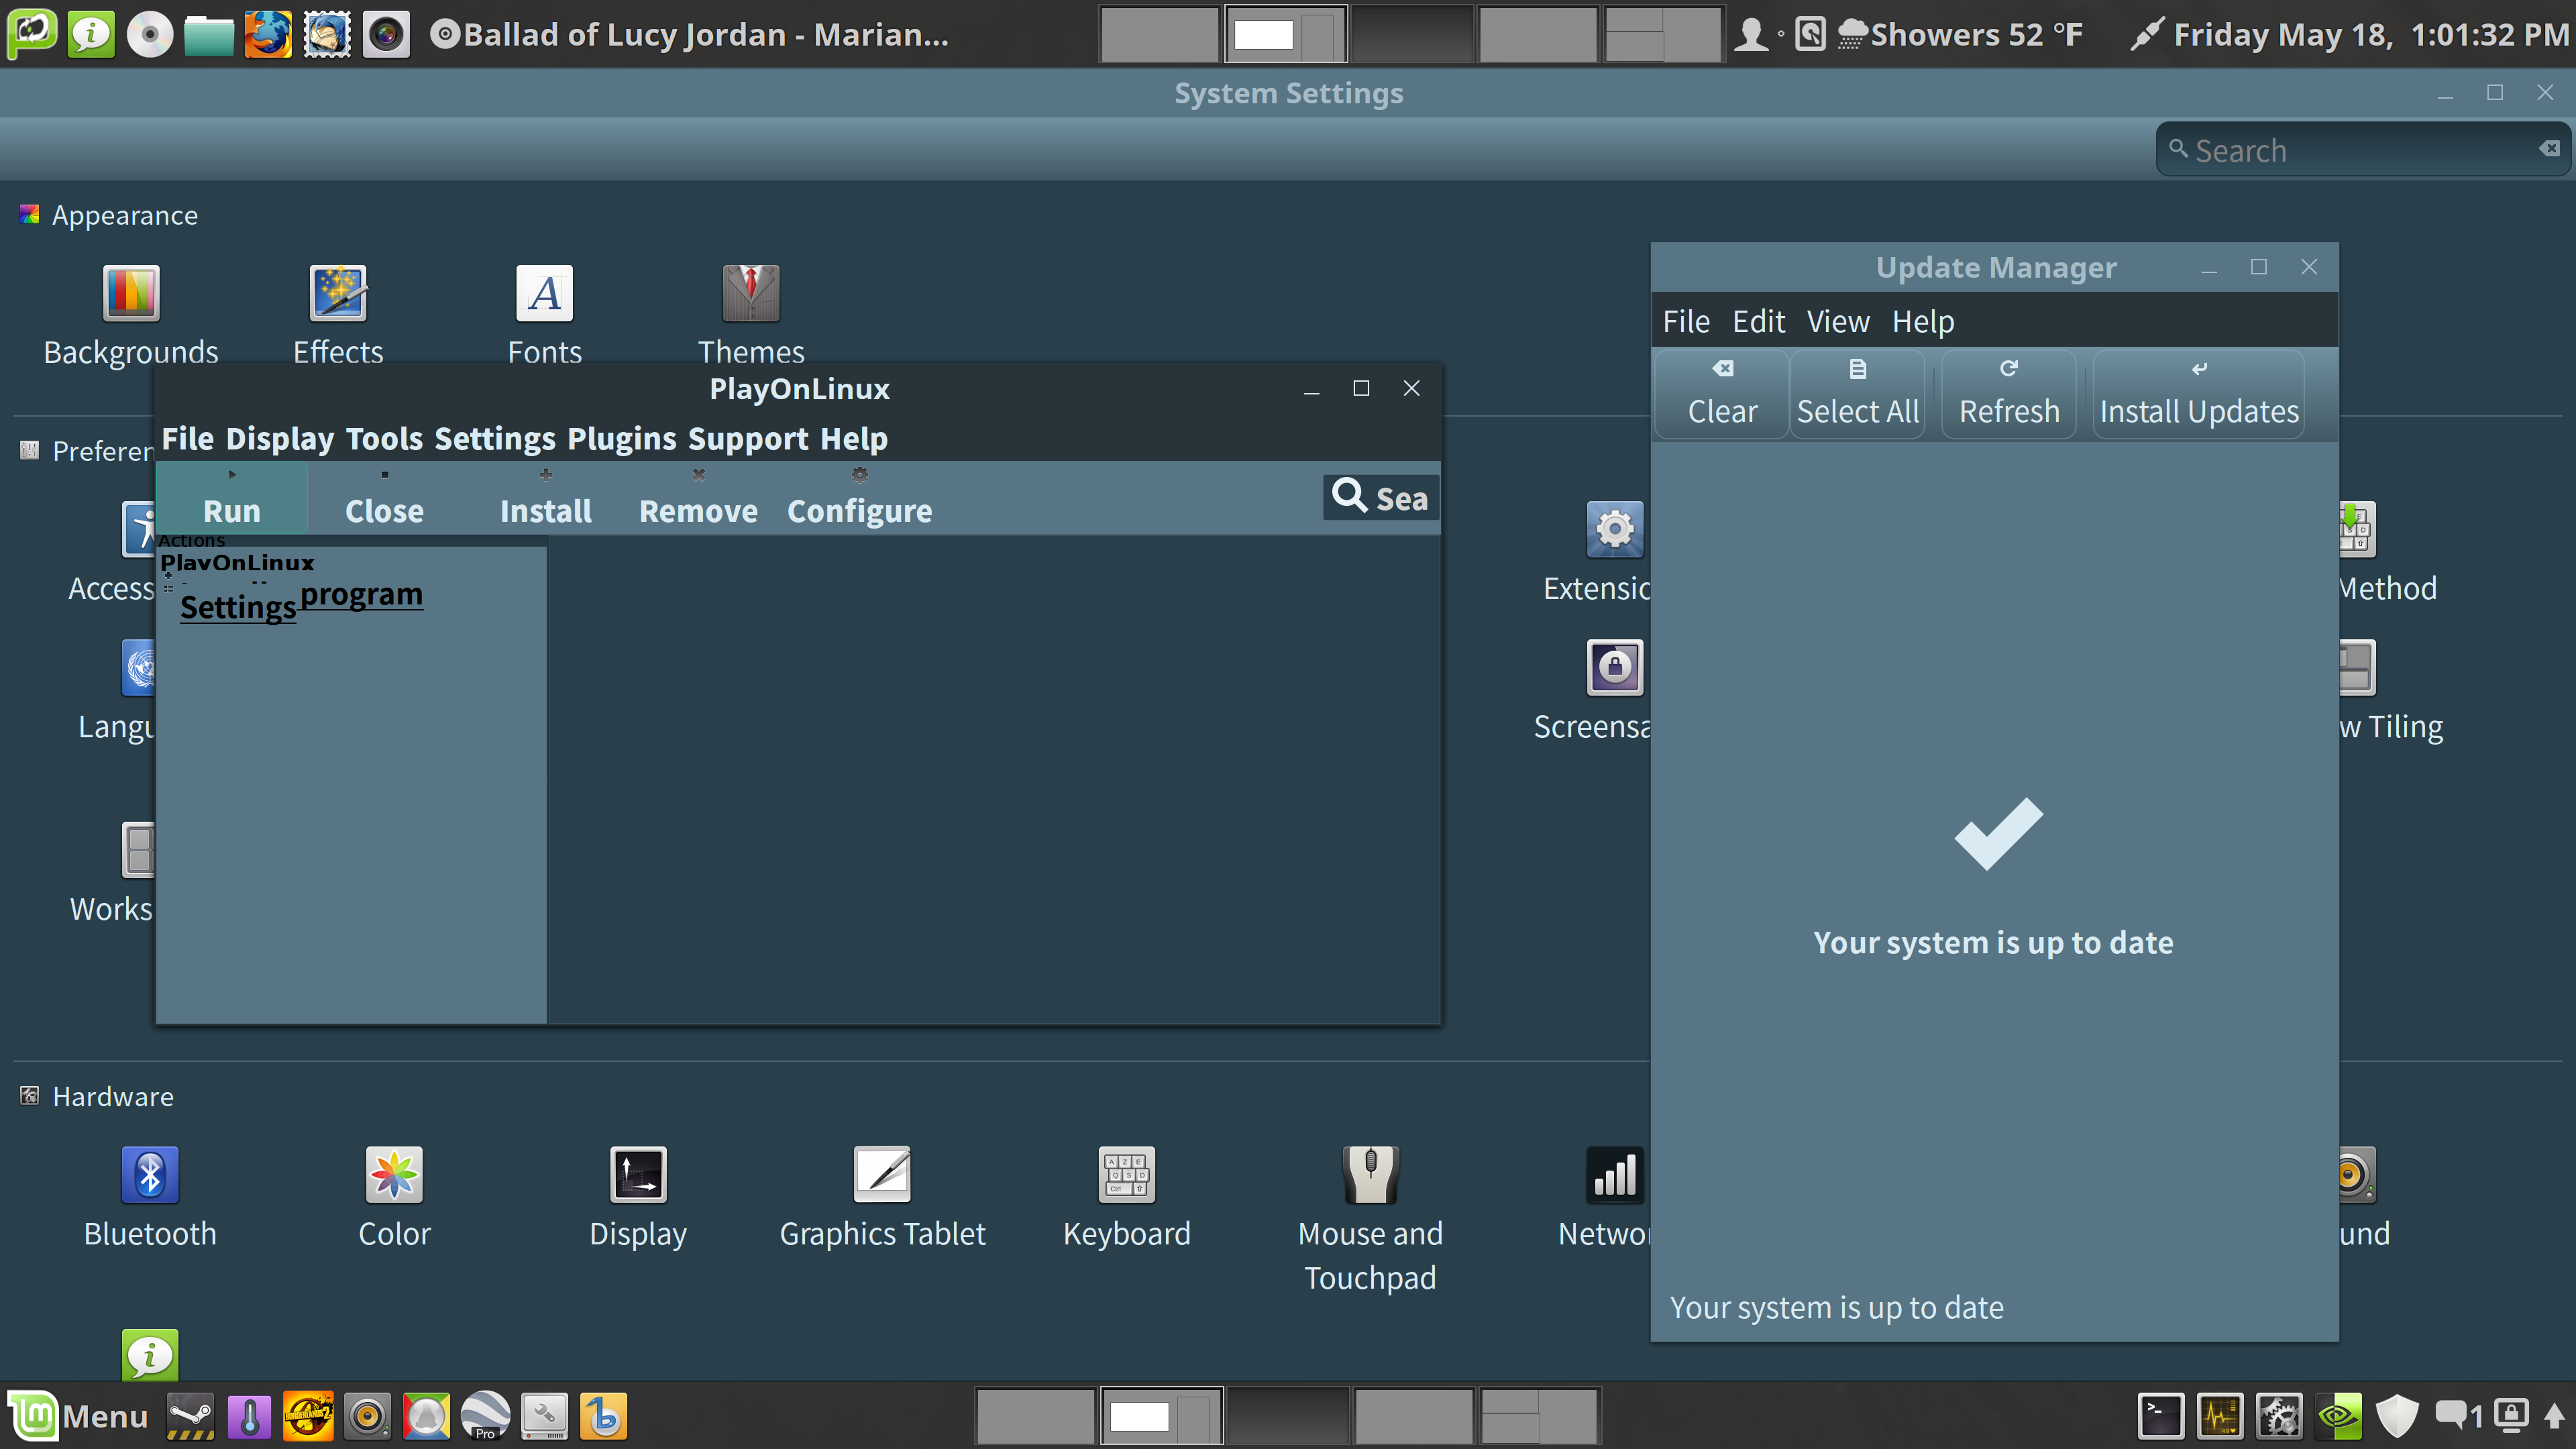
Task: Click Select All in Update Manager
Action: tap(1858, 394)
